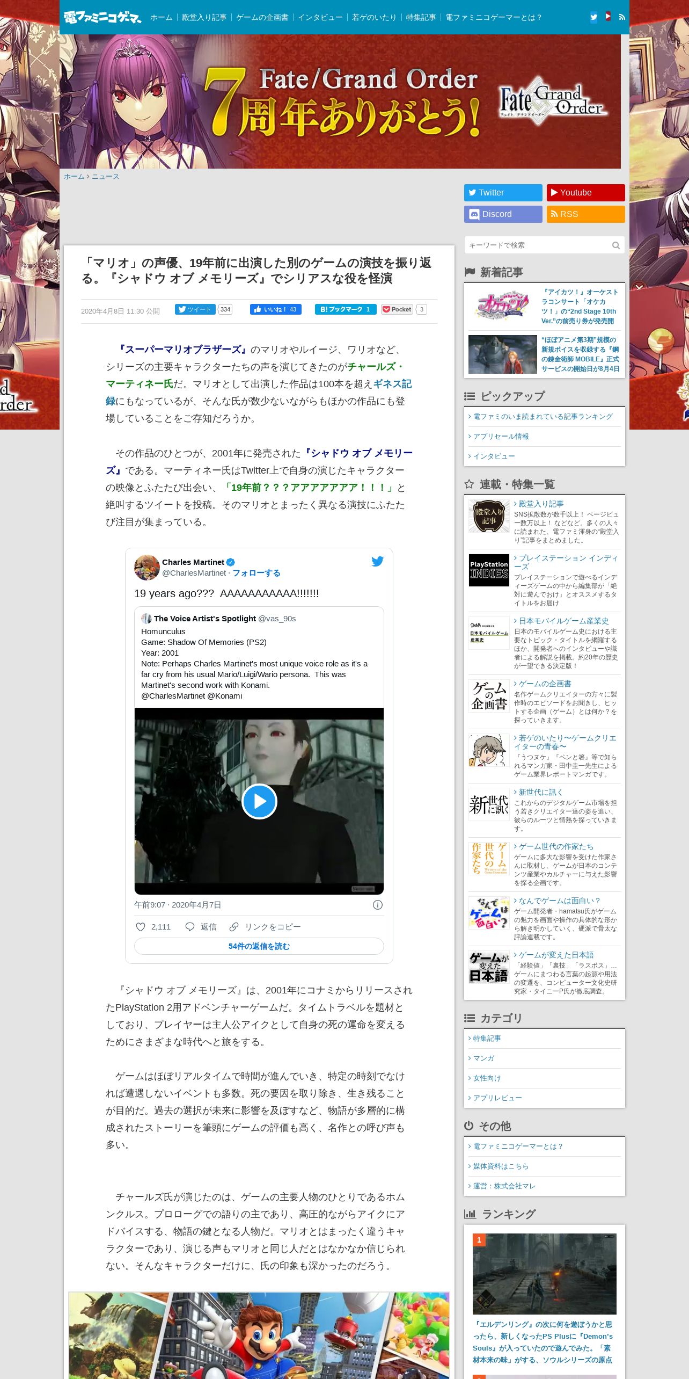Click the red Youtube sidebar button
This screenshot has width=689, height=1379.
point(586,193)
